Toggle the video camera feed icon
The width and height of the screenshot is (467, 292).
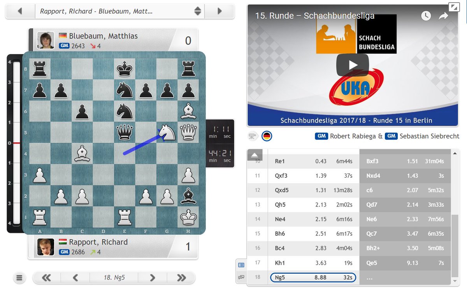coord(253,136)
